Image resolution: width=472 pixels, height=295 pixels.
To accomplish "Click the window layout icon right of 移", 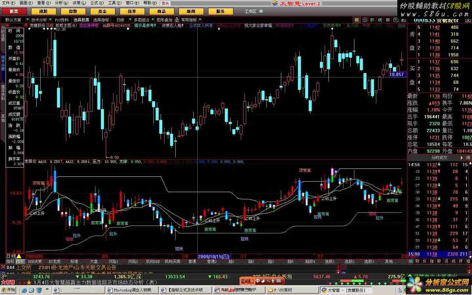I will 396,20.
